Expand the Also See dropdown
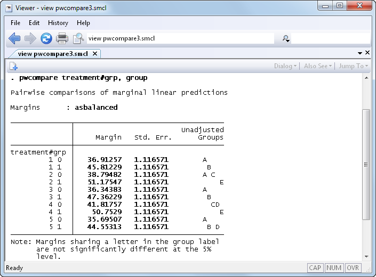 click(x=318, y=66)
